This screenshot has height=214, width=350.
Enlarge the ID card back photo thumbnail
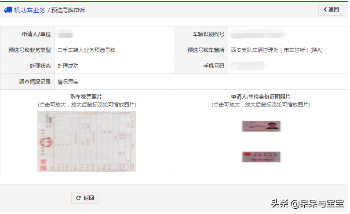tap(261, 157)
